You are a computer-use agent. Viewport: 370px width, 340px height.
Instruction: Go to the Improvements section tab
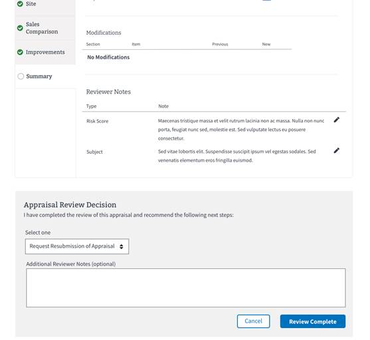click(x=45, y=52)
